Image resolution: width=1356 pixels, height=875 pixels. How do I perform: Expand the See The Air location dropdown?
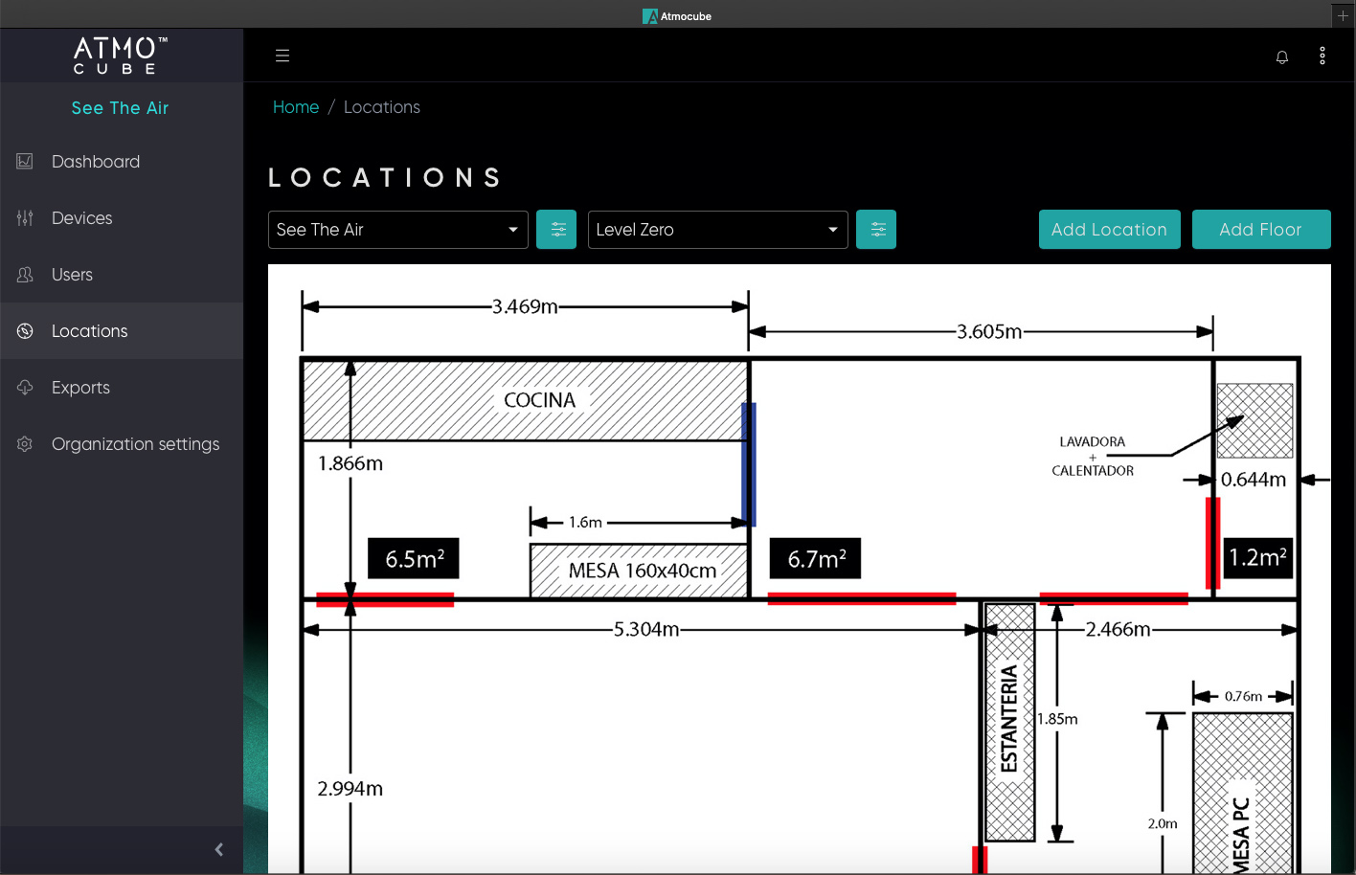coord(397,230)
